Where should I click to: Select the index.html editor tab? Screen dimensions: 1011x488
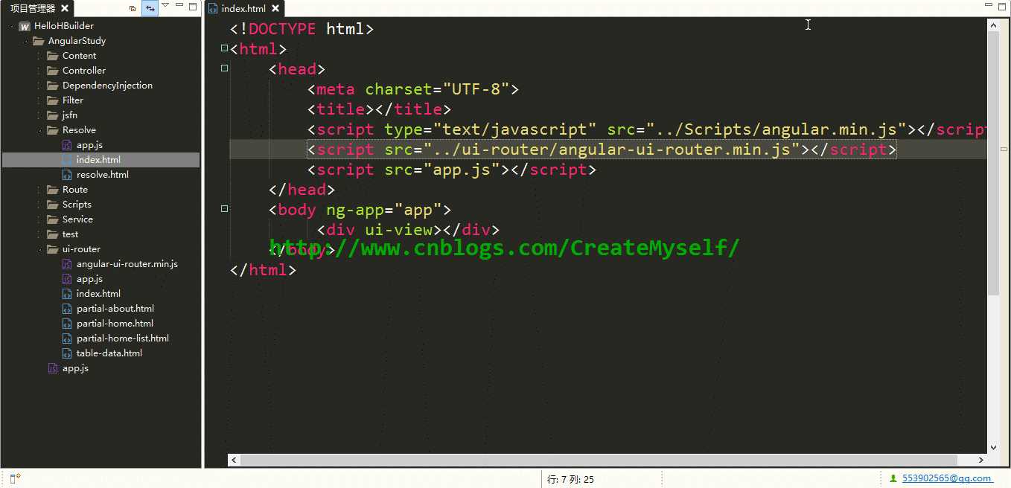pyautogui.click(x=243, y=8)
